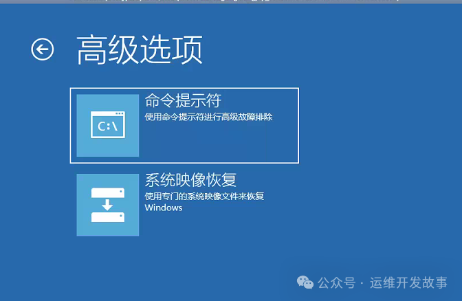Click the System Image Recovery drive icon
Screen dimensions: 462x301
click(x=108, y=205)
